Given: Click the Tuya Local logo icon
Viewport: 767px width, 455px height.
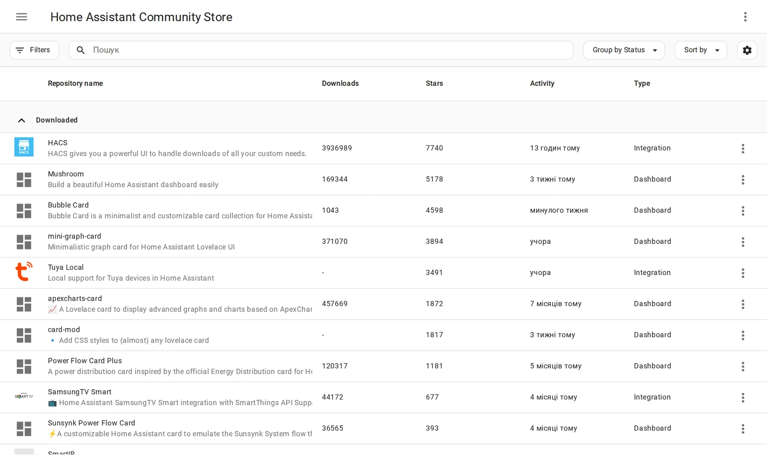Looking at the screenshot, I should (24, 272).
